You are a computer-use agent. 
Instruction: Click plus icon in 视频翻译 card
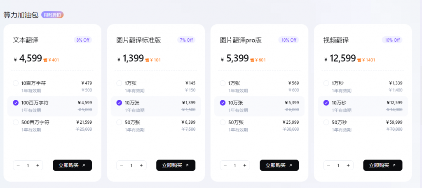[x=348, y=165]
